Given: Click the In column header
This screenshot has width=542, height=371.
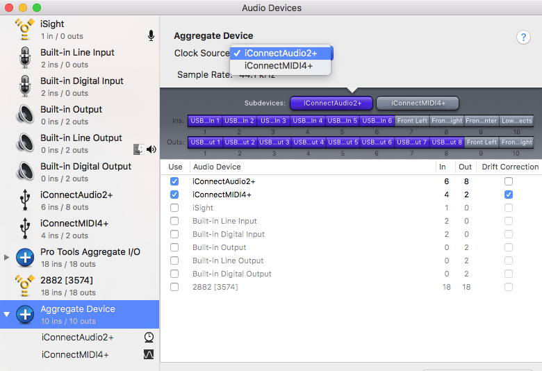Looking at the screenshot, I should 445,167.
